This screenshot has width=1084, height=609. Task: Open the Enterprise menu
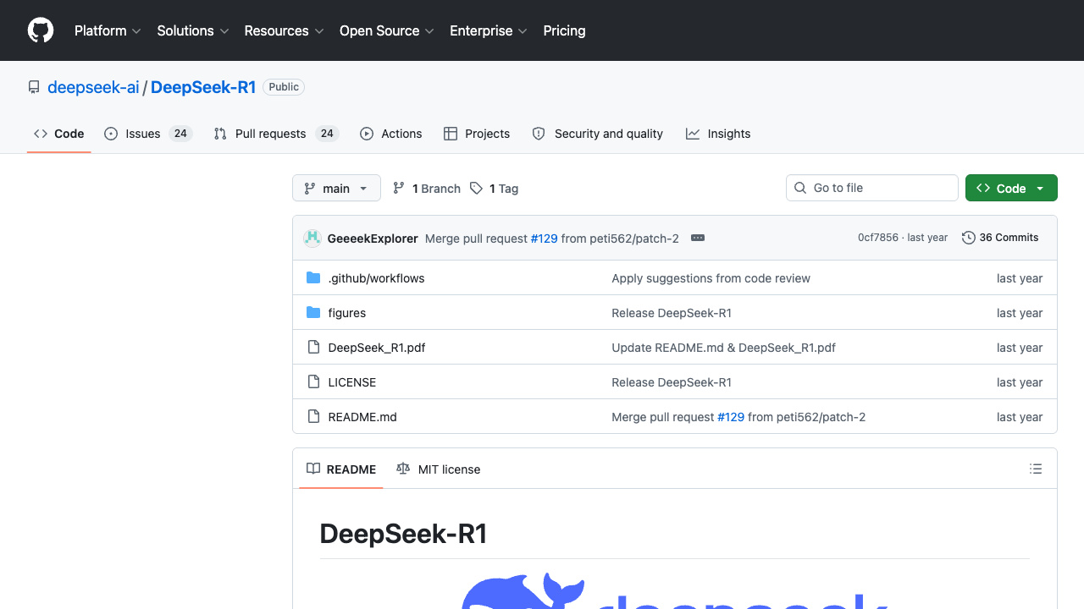489,30
